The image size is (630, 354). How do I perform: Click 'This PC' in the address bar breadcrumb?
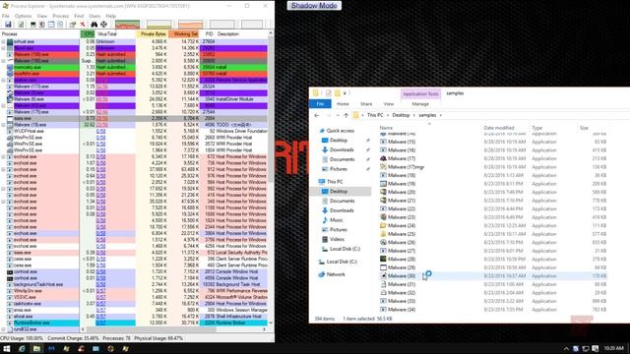[x=375, y=115]
